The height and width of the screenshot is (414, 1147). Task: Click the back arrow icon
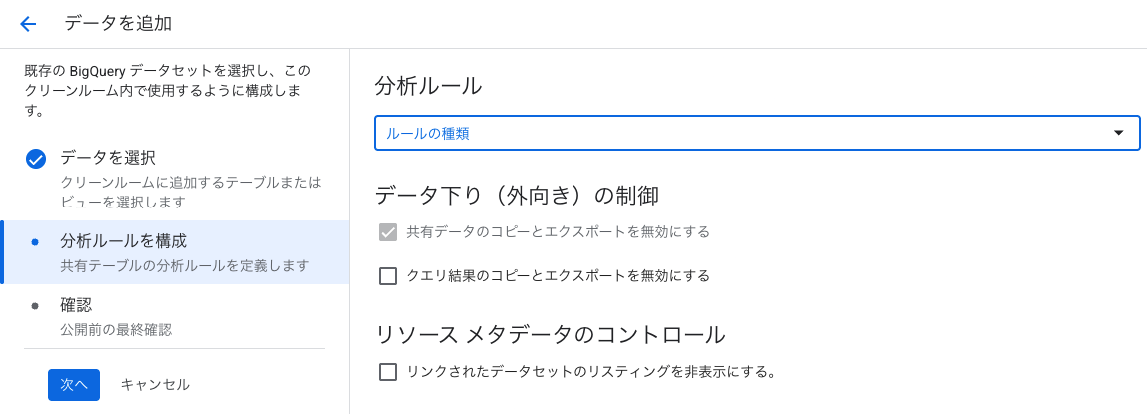tap(28, 24)
